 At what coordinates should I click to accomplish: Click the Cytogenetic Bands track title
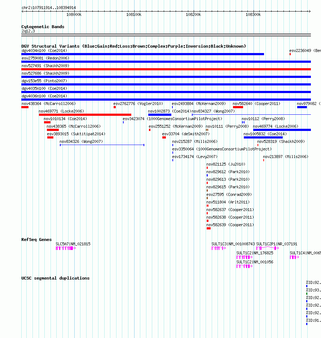(x=43, y=27)
